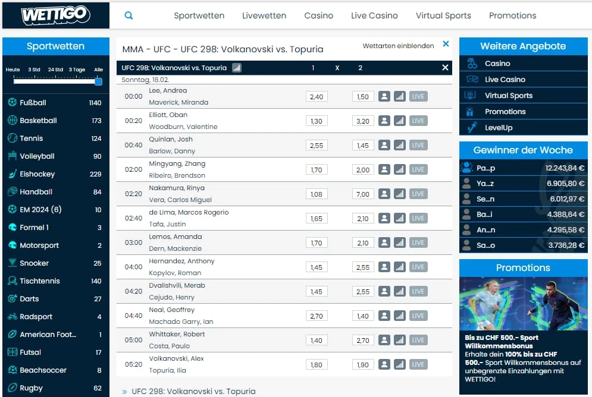592x397 pixels.
Task: Expand UFC 298: Volkanovski vs. Topuria section below
Action: [189, 391]
